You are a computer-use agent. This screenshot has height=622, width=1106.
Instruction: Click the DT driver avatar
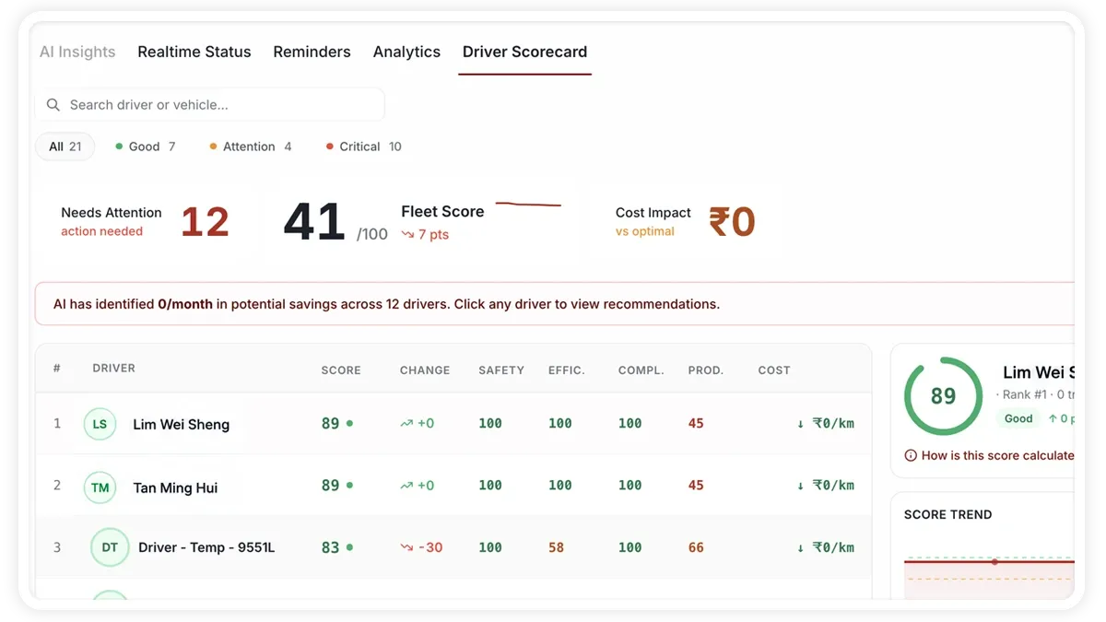tap(110, 547)
